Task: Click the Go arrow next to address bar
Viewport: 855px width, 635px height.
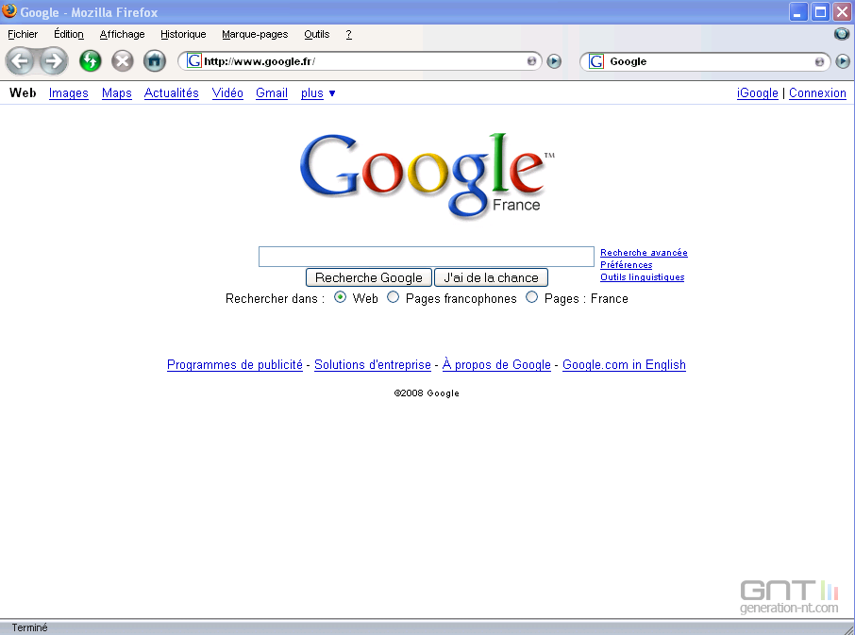Action: (x=554, y=61)
